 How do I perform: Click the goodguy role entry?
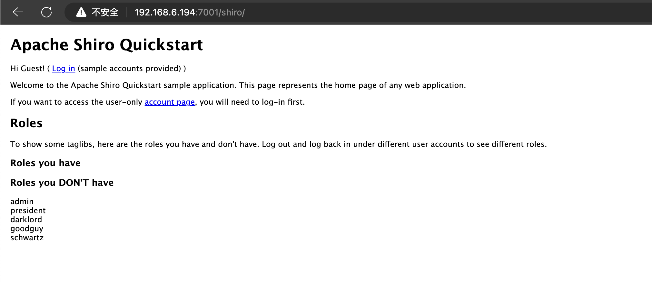[27, 229]
